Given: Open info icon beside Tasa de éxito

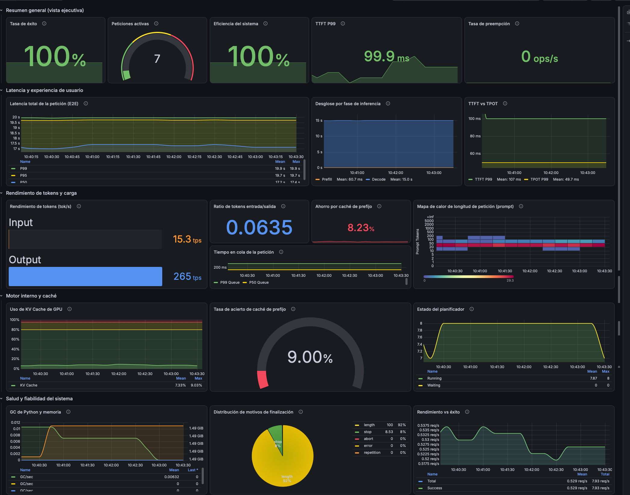Looking at the screenshot, I should [x=44, y=24].
